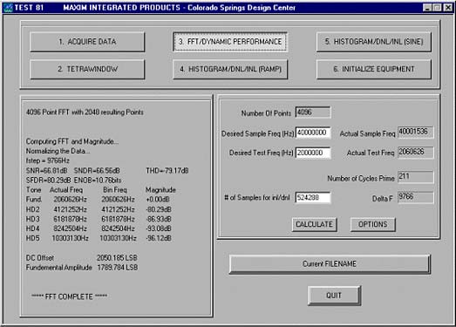Click the Actual Sample Freq value box
The height and width of the screenshot is (327, 456).
(x=416, y=132)
